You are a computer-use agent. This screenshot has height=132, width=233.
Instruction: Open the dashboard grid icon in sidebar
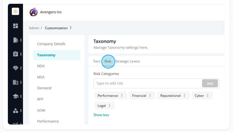[15, 26]
